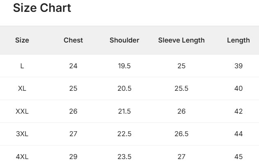Select the Size column header
The width and height of the screenshot is (259, 166).
click(22, 40)
